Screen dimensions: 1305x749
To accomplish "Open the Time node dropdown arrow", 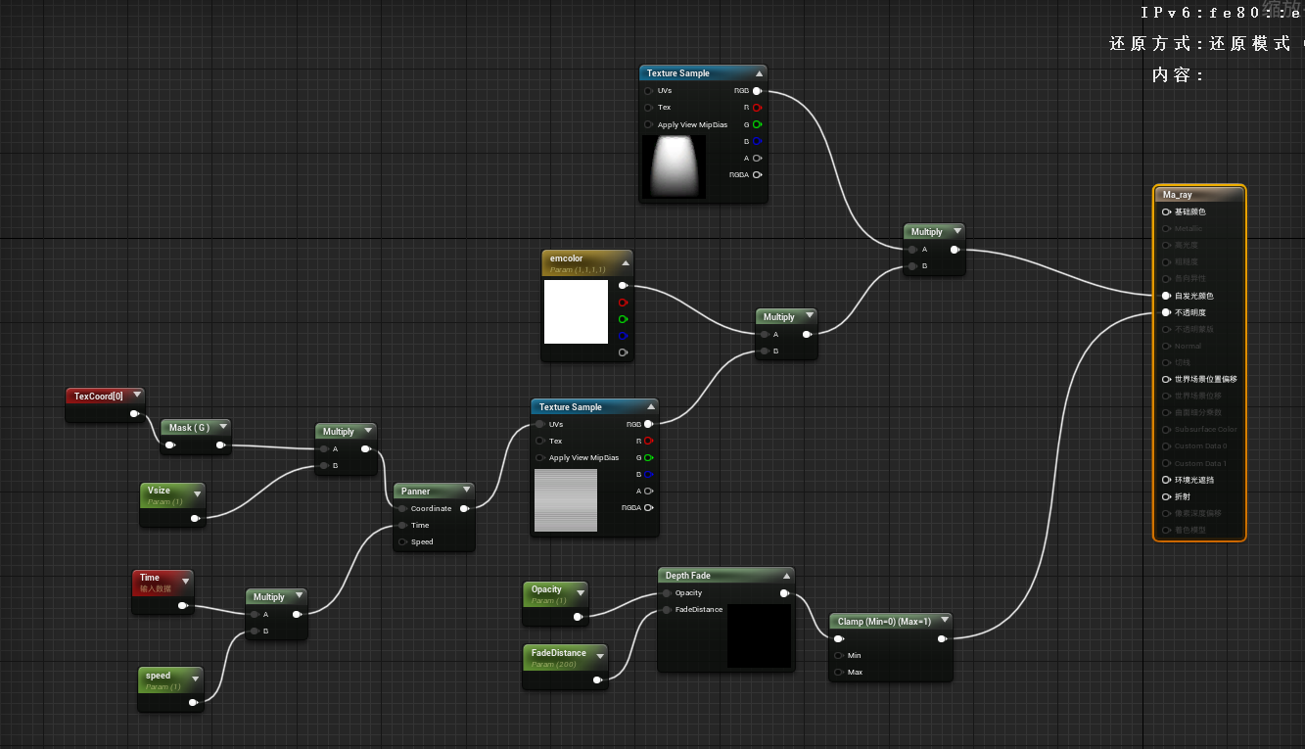I will click(x=185, y=583).
